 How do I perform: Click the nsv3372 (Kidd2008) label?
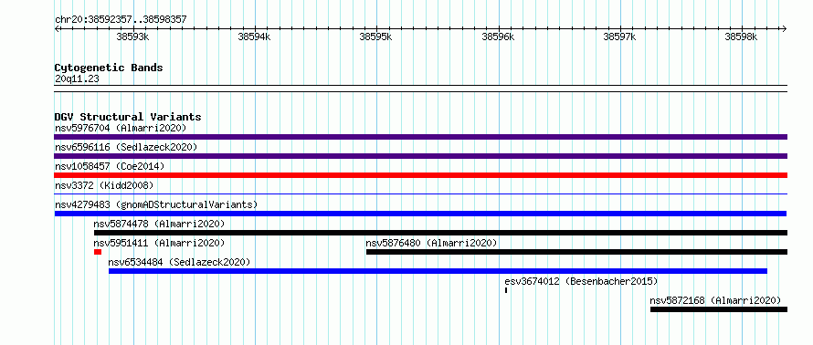tap(104, 185)
